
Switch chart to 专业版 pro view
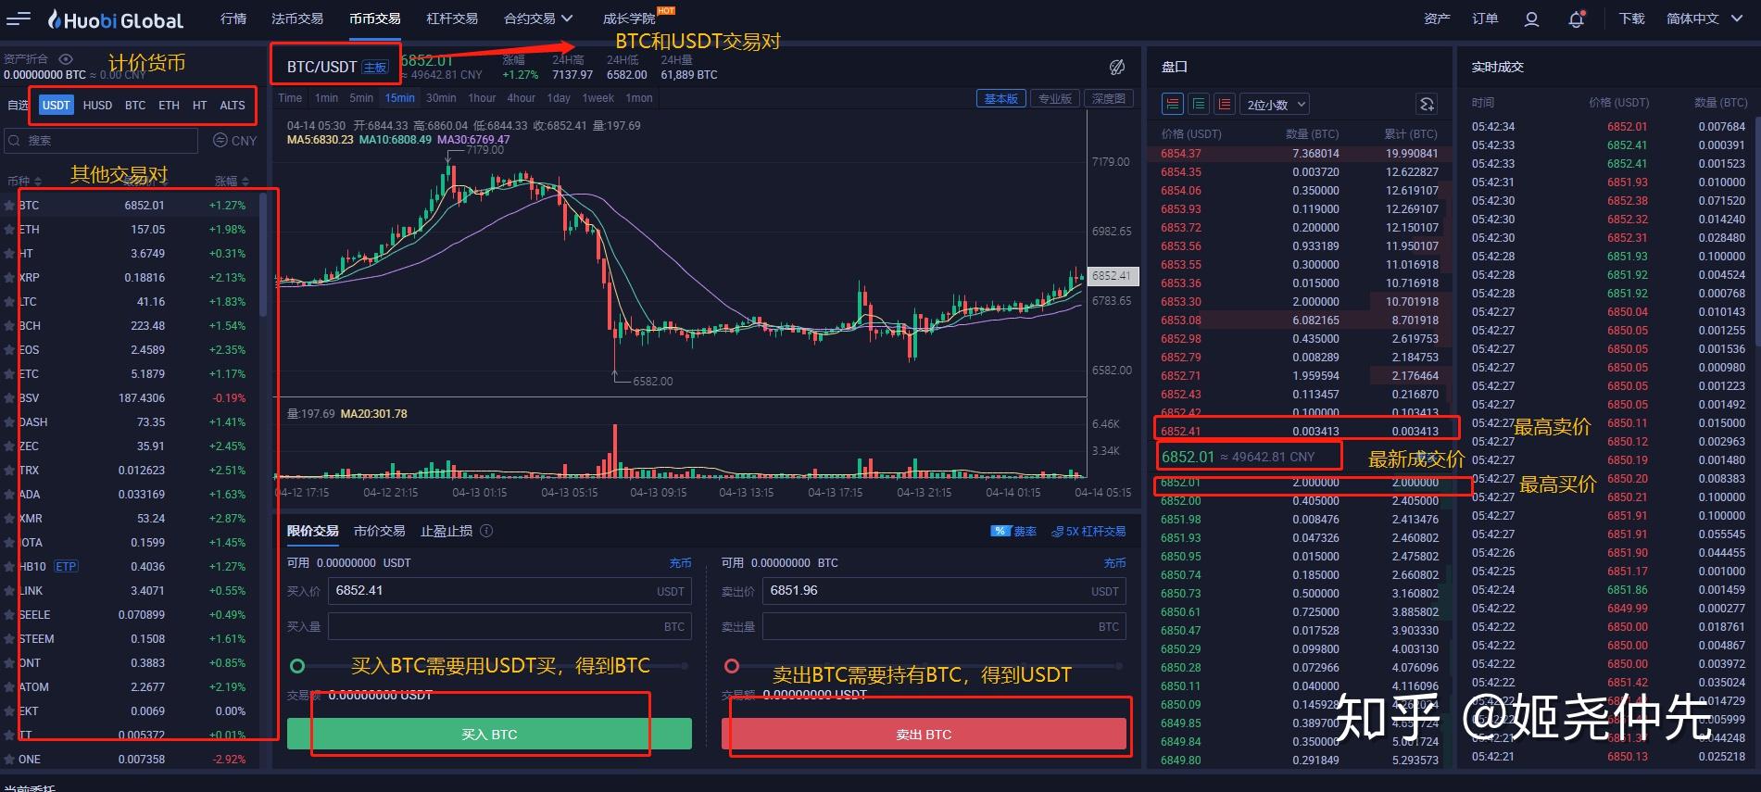tap(1054, 98)
